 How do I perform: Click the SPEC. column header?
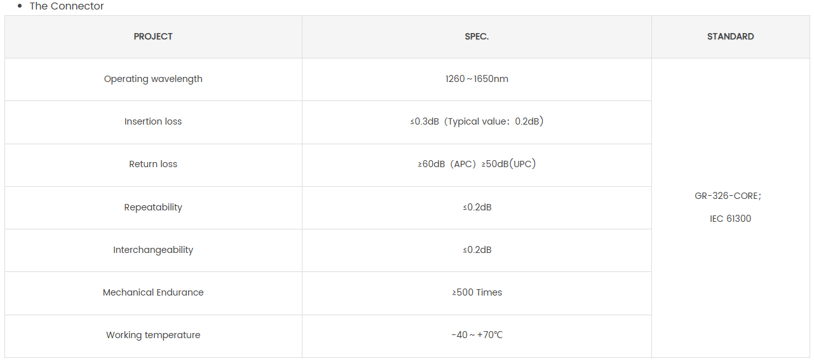point(477,37)
